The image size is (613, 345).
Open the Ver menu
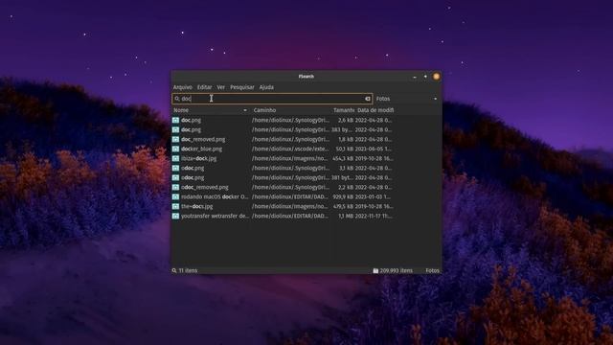221,87
